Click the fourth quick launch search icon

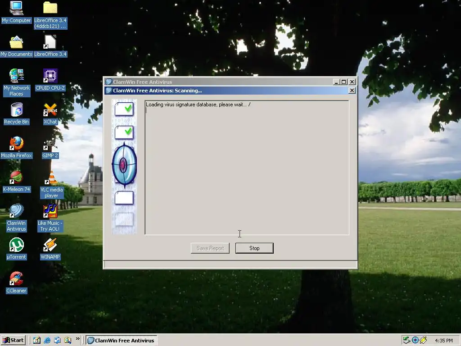click(x=68, y=340)
